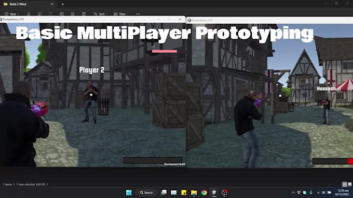The image size is (353, 198).
Task: Open Google Chrome from the taskbar
Action: 204,192
